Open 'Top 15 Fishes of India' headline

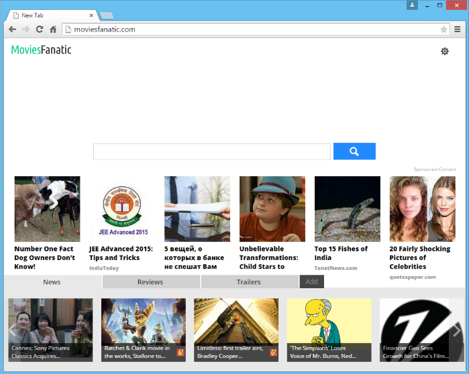pyautogui.click(x=341, y=253)
